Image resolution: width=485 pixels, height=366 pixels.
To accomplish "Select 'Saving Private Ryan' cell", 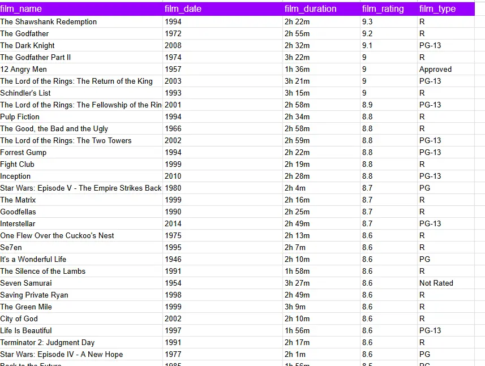I will tap(81, 295).
